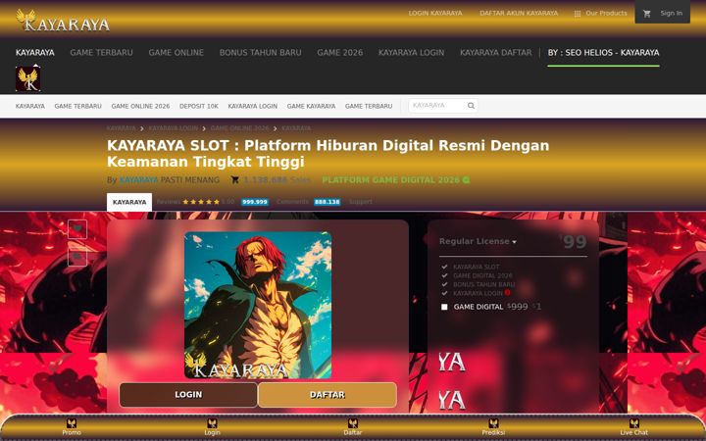Open Promo icon in bottom bar
The width and height of the screenshot is (706, 441).
[72, 423]
